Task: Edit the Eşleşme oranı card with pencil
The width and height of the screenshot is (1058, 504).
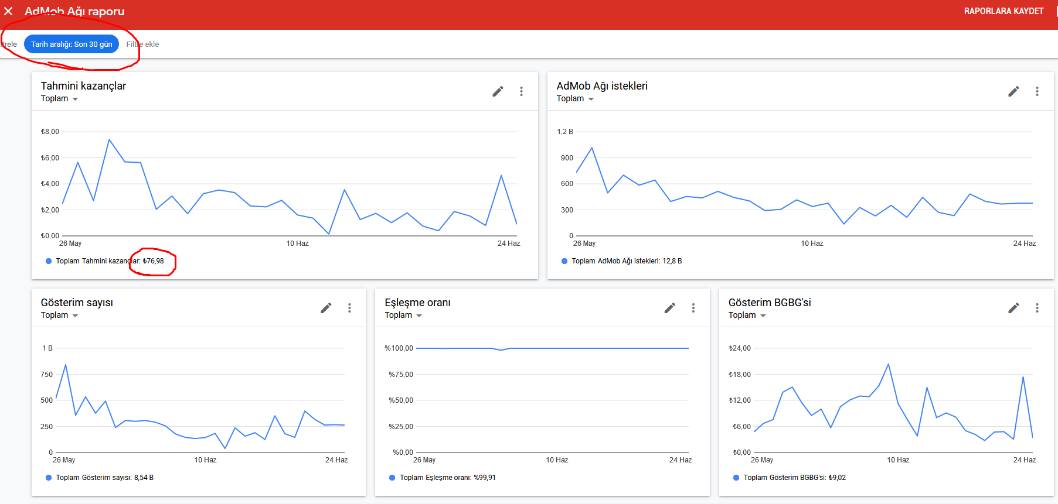Action: [x=669, y=308]
